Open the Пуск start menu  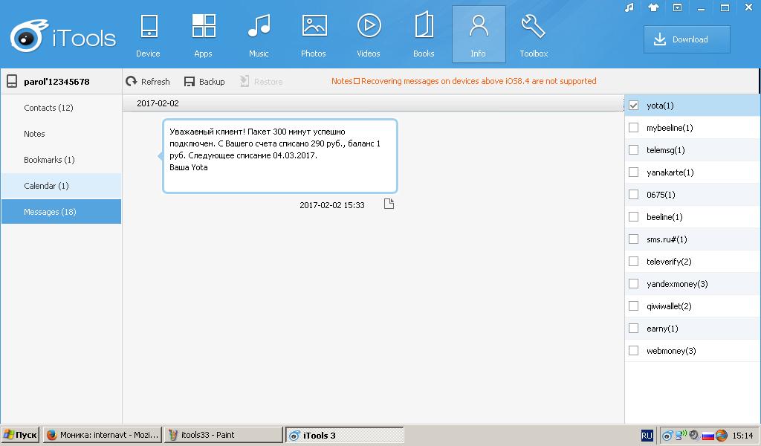click(x=21, y=435)
